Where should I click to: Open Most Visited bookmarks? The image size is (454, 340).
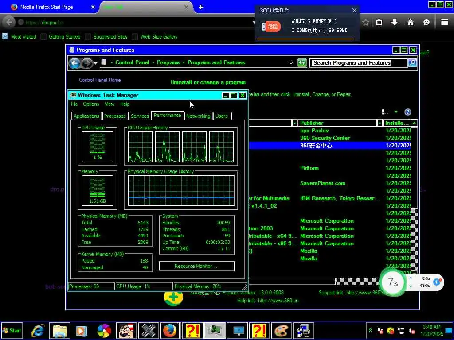(20, 36)
